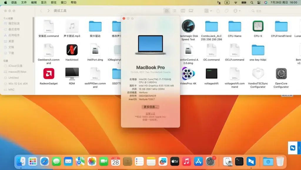Click the 更多信息... button
This screenshot has height=170, width=301.
[150, 107]
